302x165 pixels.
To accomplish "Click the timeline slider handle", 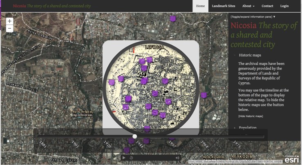I will click(x=135, y=136).
